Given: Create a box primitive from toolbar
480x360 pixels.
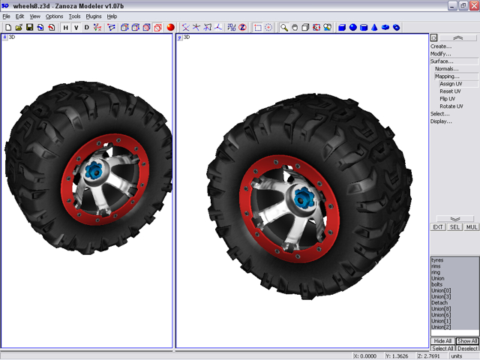Looking at the screenshot, I should [341, 28].
